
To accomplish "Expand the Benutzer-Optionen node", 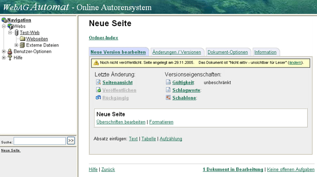I will (x=4, y=52).
